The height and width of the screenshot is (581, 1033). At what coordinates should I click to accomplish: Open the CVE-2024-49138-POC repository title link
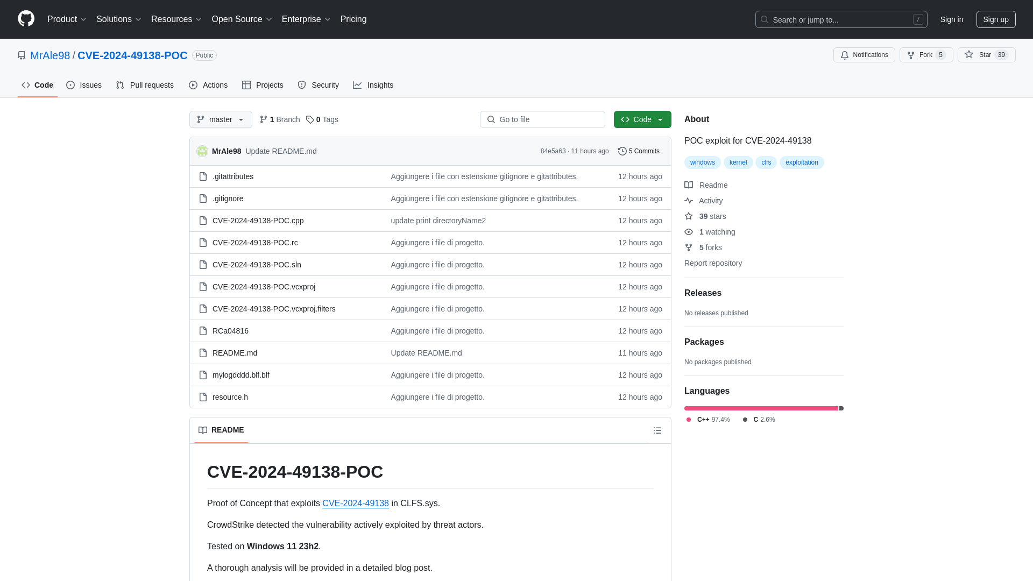pyautogui.click(x=132, y=55)
